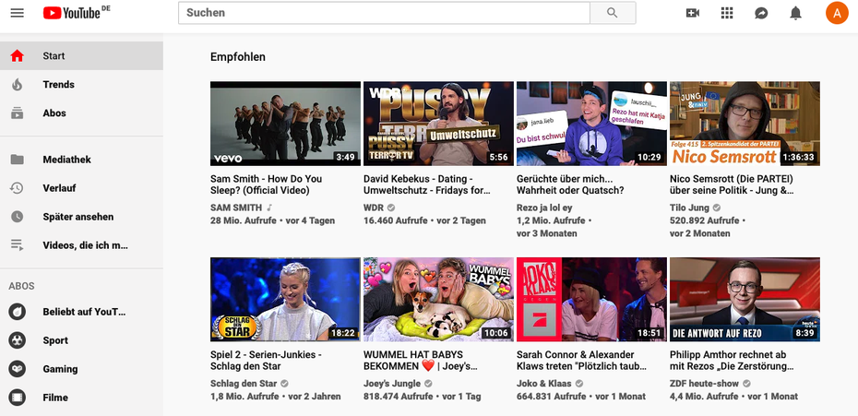Open the hamburger guide menu

coord(18,13)
